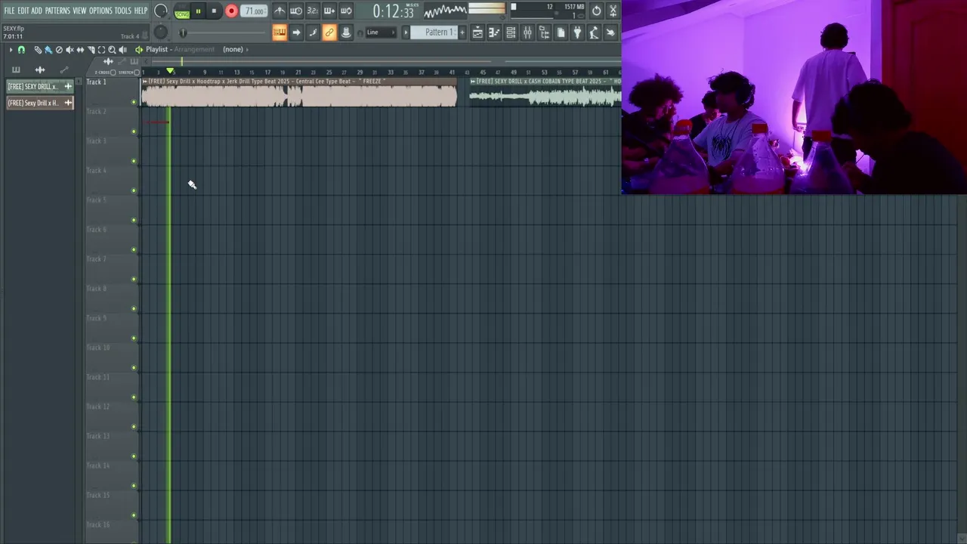Viewport: 967px width, 544px height.
Task: Click the note/curve icon next to arrow
Action: [x=314, y=32]
